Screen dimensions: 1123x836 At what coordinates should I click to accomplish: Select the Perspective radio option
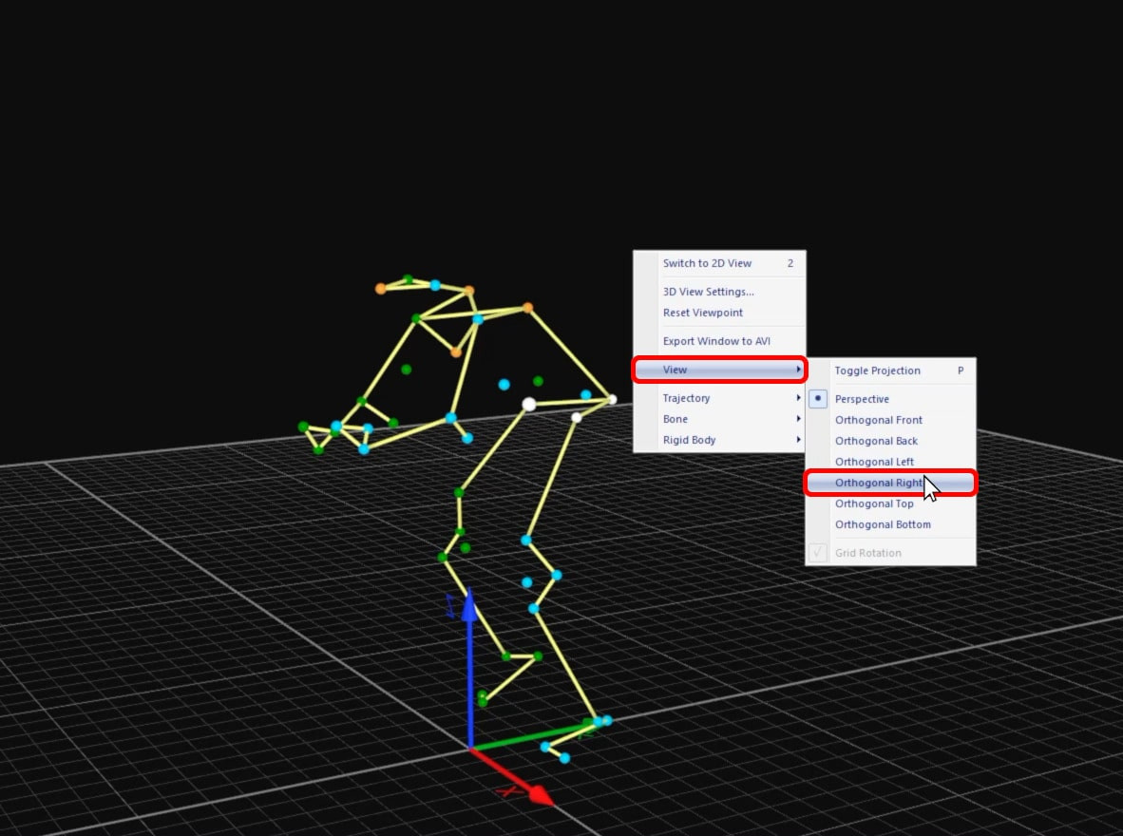point(890,399)
